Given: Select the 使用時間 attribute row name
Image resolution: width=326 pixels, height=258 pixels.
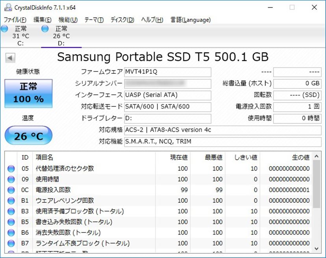Looking at the screenshot, I should pos(47,179).
